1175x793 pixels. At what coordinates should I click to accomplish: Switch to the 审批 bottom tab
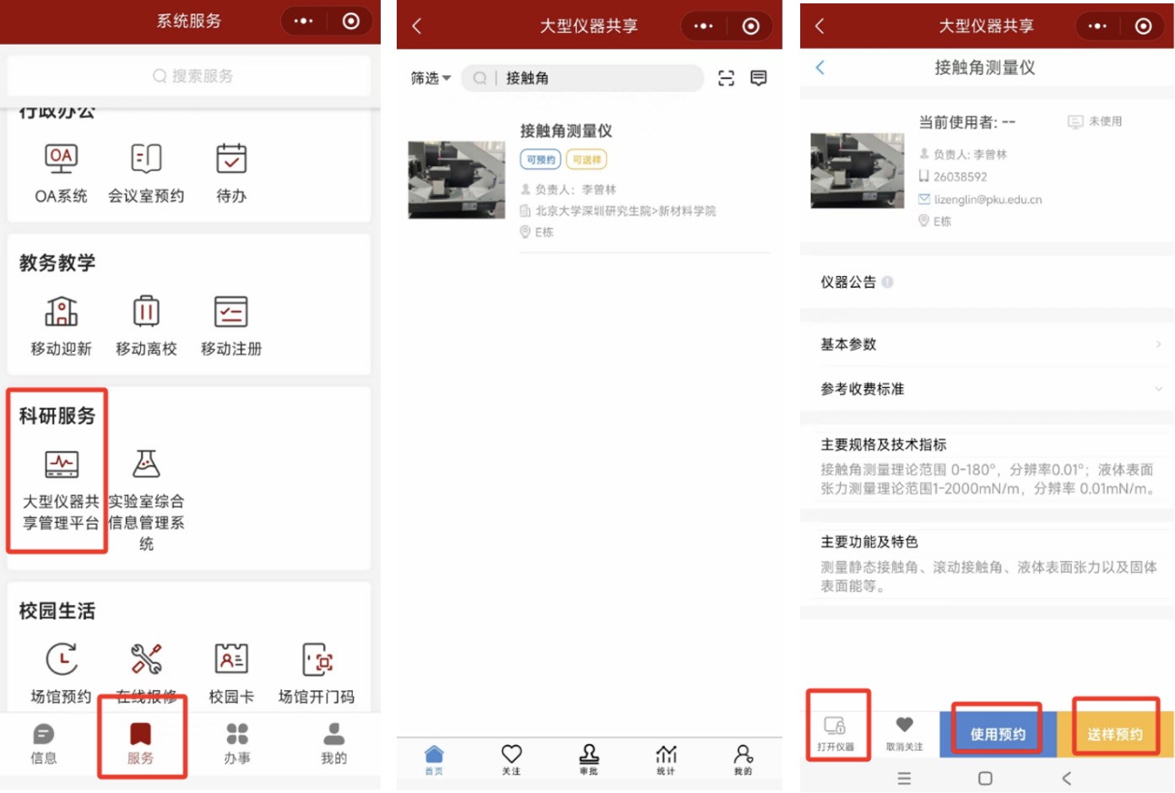588,758
